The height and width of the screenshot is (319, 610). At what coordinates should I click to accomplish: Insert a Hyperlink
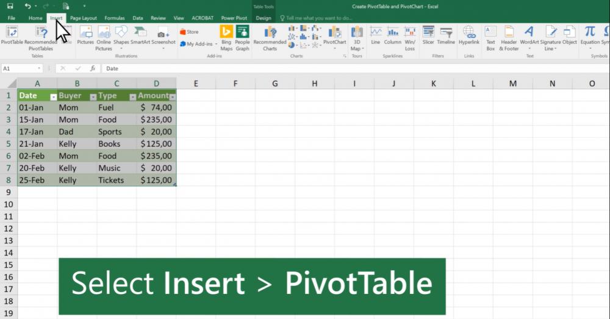click(468, 35)
